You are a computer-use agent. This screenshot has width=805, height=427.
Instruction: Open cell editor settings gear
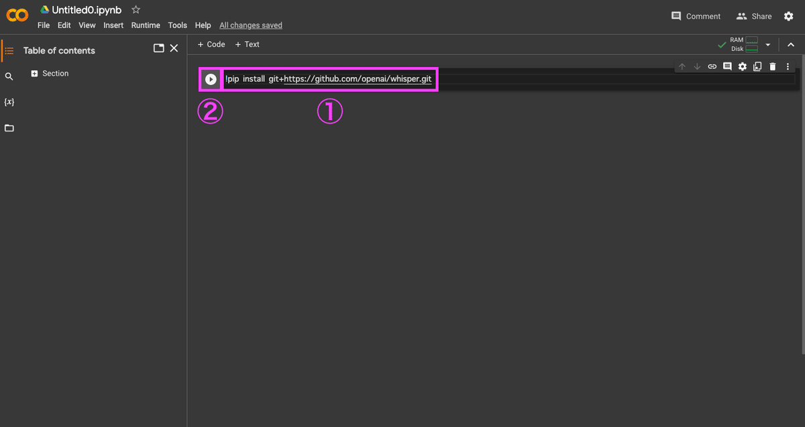743,66
